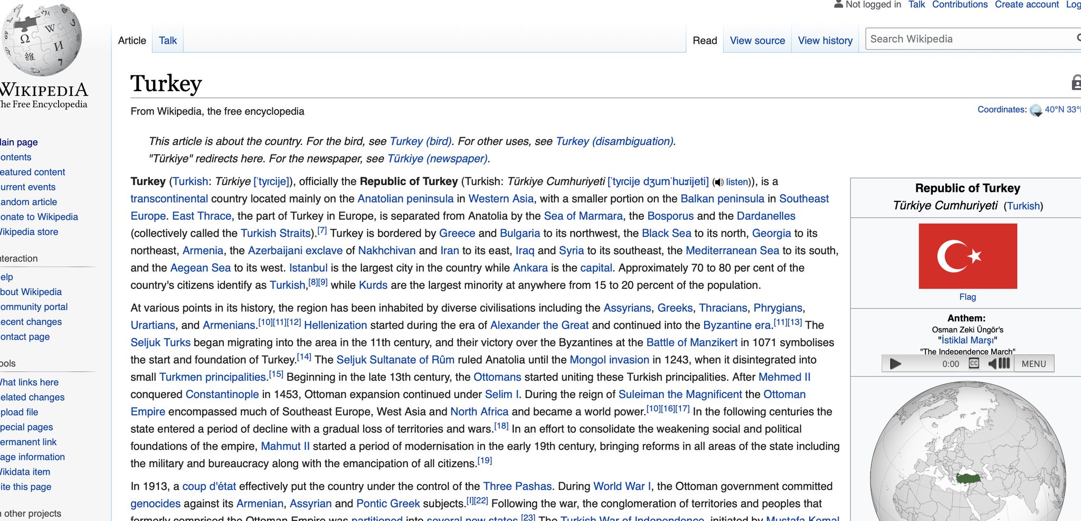Go to Current events in the sidebar
1081x521 pixels.
27,187
